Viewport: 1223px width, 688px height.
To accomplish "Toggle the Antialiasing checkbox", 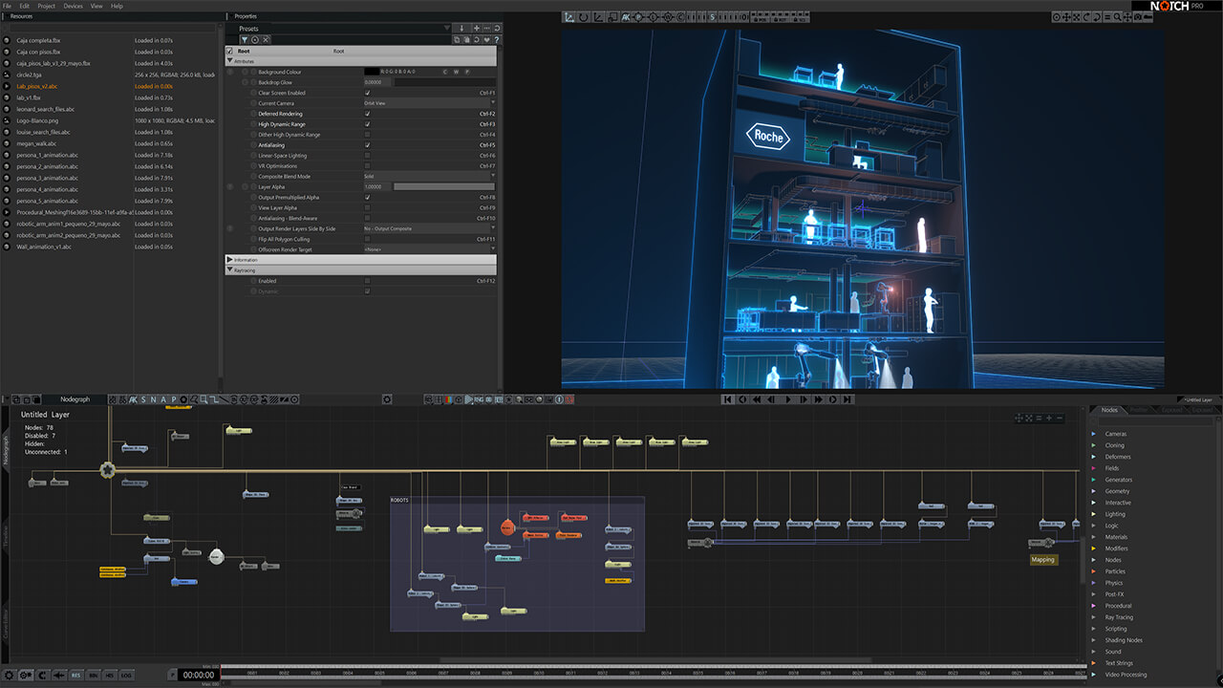I will click(368, 145).
